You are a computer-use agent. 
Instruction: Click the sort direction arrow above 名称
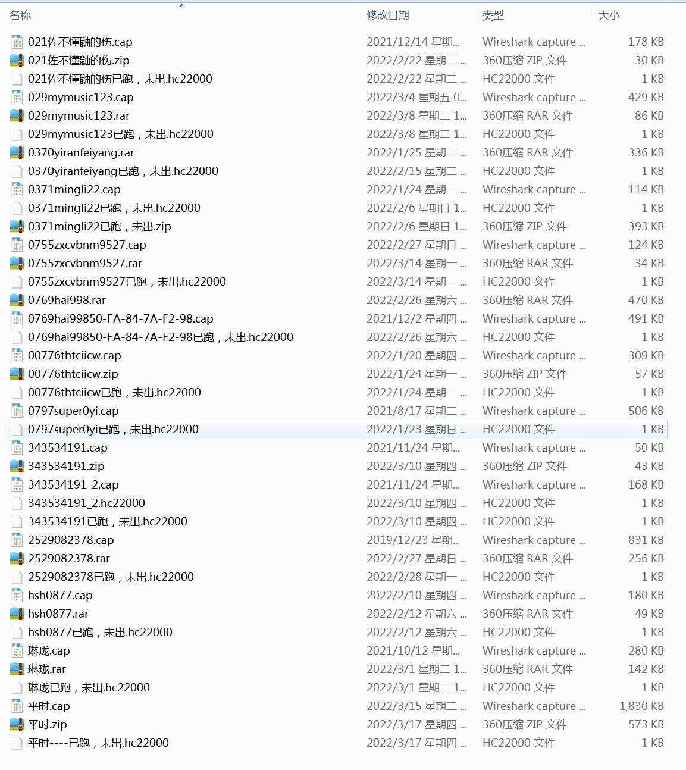click(182, 5)
